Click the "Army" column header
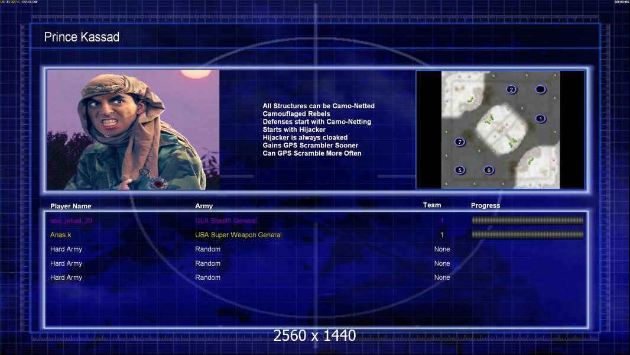The height and width of the screenshot is (355, 630). click(204, 206)
